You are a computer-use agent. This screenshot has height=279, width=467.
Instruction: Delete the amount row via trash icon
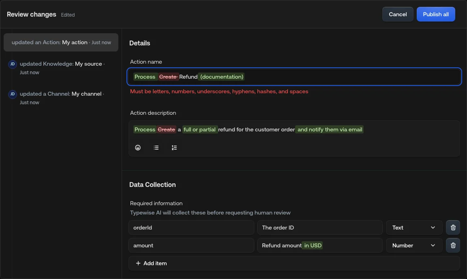pyautogui.click(x=453, y=245)
